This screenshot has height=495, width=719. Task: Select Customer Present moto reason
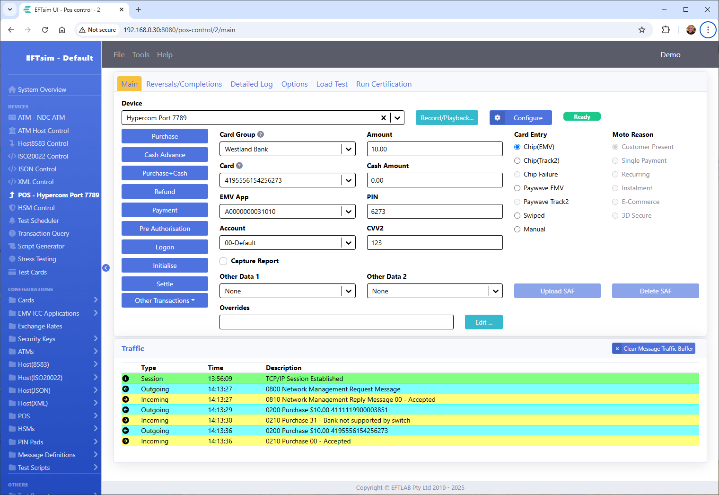(x=615, y=147)
